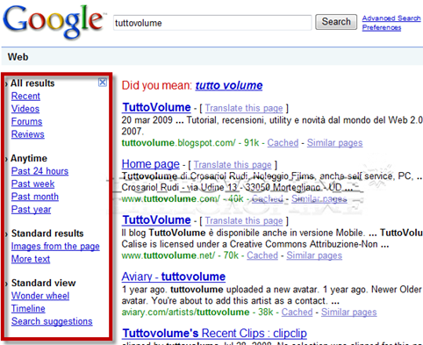Select the Web tab label
Image resolution: width=423 pixels, height=345 pixels.
(18, 57)
